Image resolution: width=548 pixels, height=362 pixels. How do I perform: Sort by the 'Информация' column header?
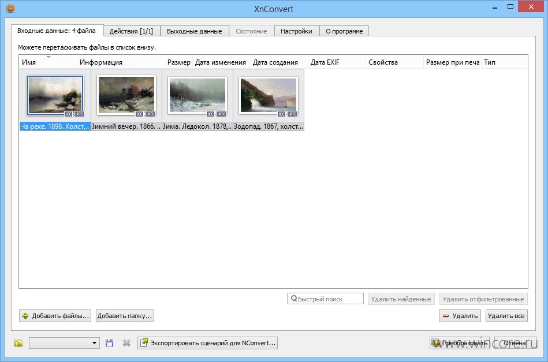[x=106, y=62]
